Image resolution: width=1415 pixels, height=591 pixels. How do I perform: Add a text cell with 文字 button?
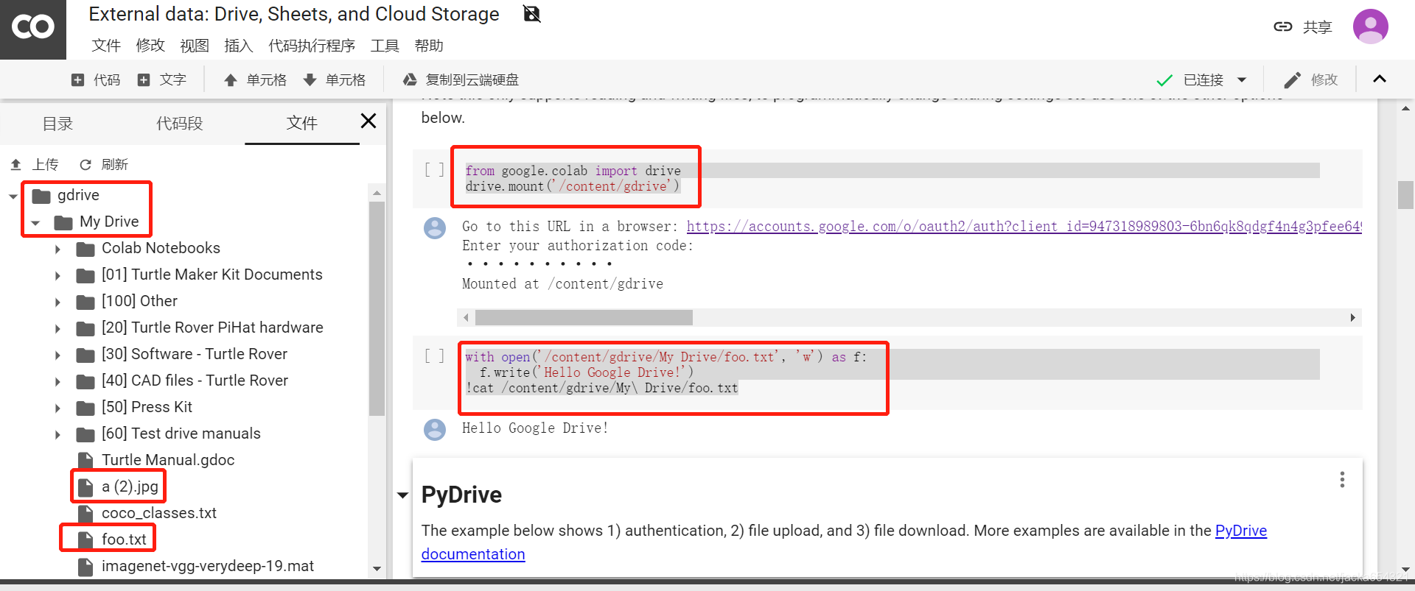[162, 79]
